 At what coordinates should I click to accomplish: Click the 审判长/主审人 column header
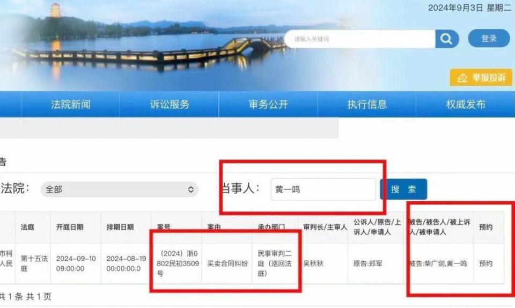pyautogui.click(x=325, y=227)
